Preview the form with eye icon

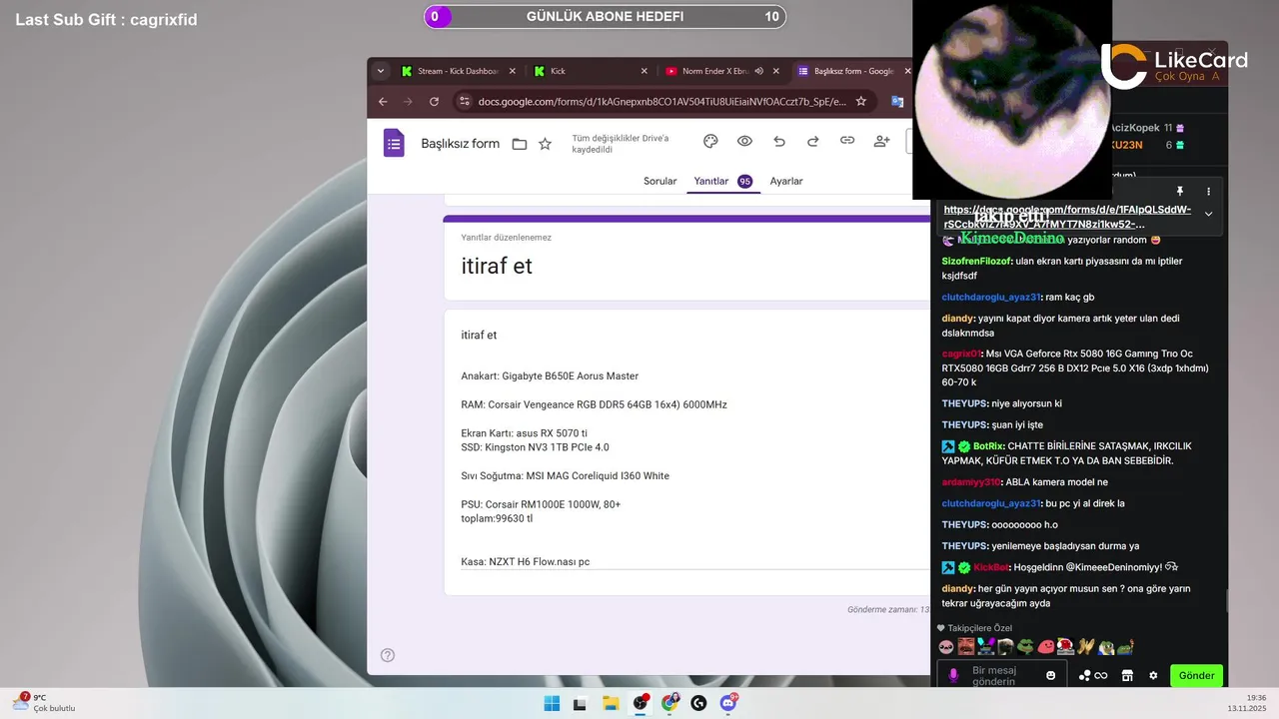744,141
